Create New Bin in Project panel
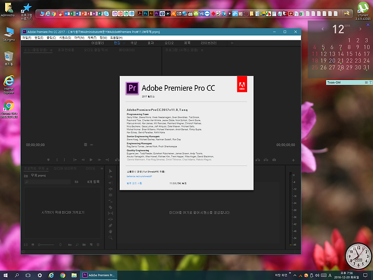The width and height of the screenshot is (373, 280). point(84,245)
